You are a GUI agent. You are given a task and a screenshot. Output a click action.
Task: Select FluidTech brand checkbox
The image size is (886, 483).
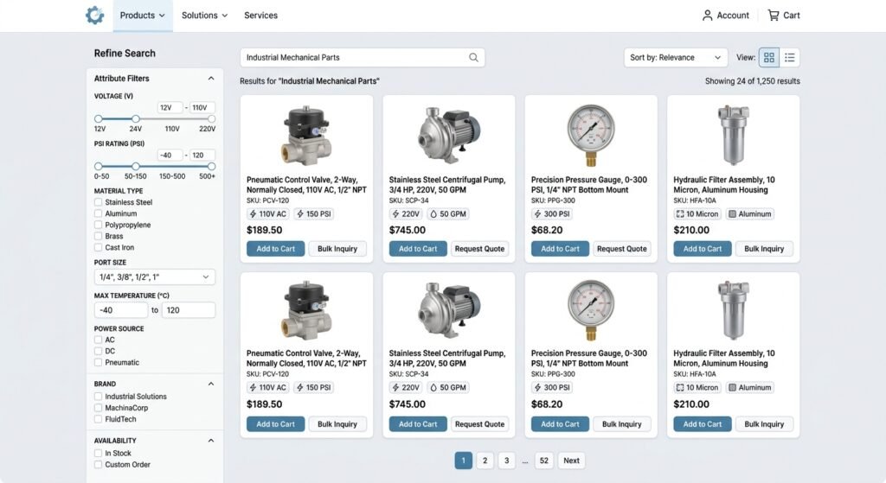tap(99, 419)
